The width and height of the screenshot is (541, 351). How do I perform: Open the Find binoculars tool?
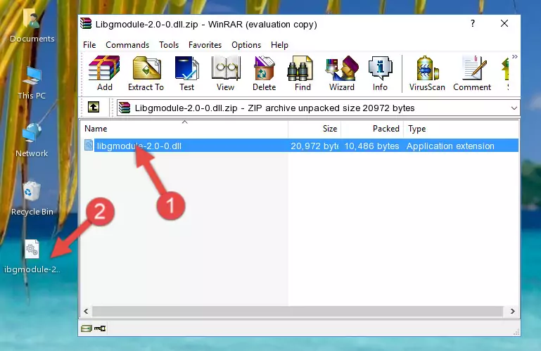pyautogui.click(x=303, y=73)
